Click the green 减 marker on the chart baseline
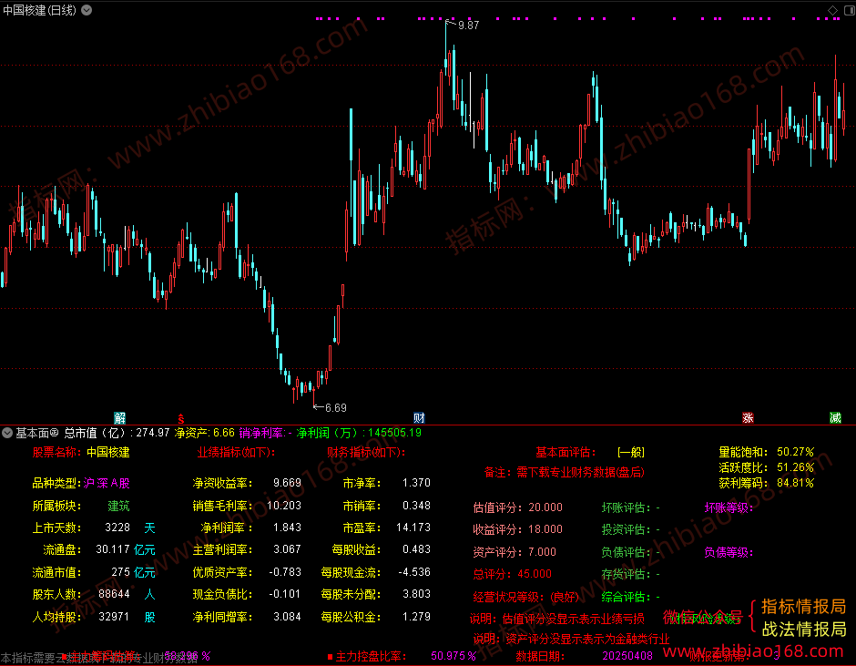Screen dimensions: 856x666 (835, 418)
